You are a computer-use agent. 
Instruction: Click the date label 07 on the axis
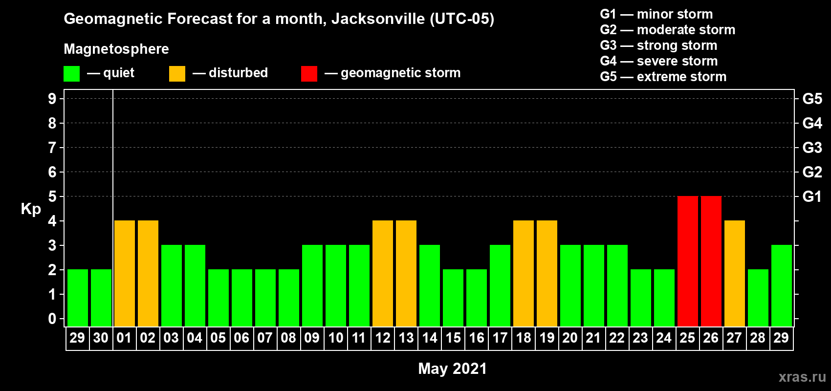(265, 338)
